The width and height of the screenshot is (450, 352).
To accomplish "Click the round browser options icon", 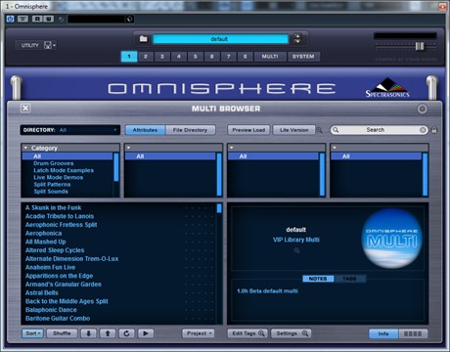I will click(x=423, y=109).
